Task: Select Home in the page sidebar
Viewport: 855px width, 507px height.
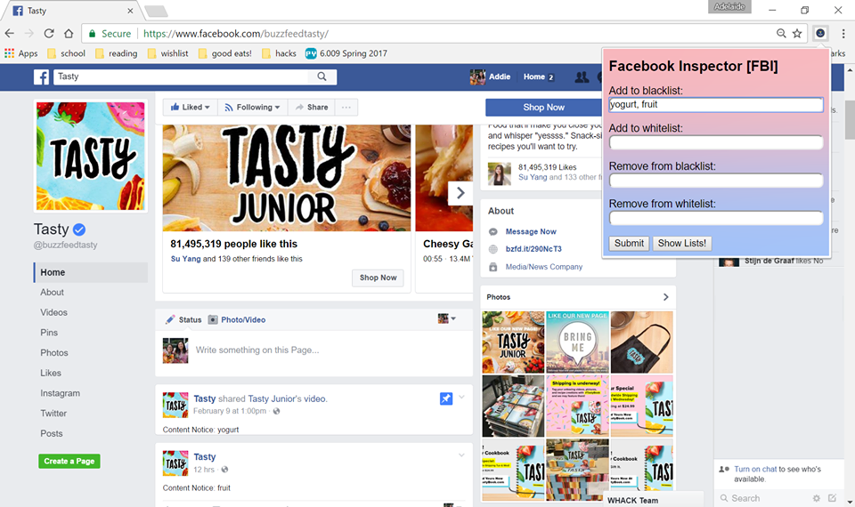Action: coord(91,272)
